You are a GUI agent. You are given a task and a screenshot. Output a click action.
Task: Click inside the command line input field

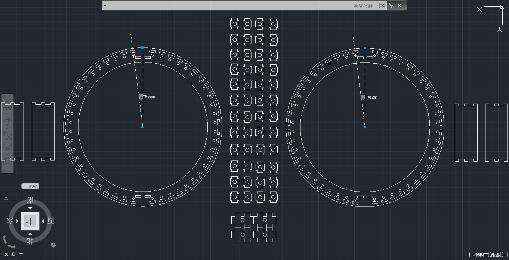(224, 6)
